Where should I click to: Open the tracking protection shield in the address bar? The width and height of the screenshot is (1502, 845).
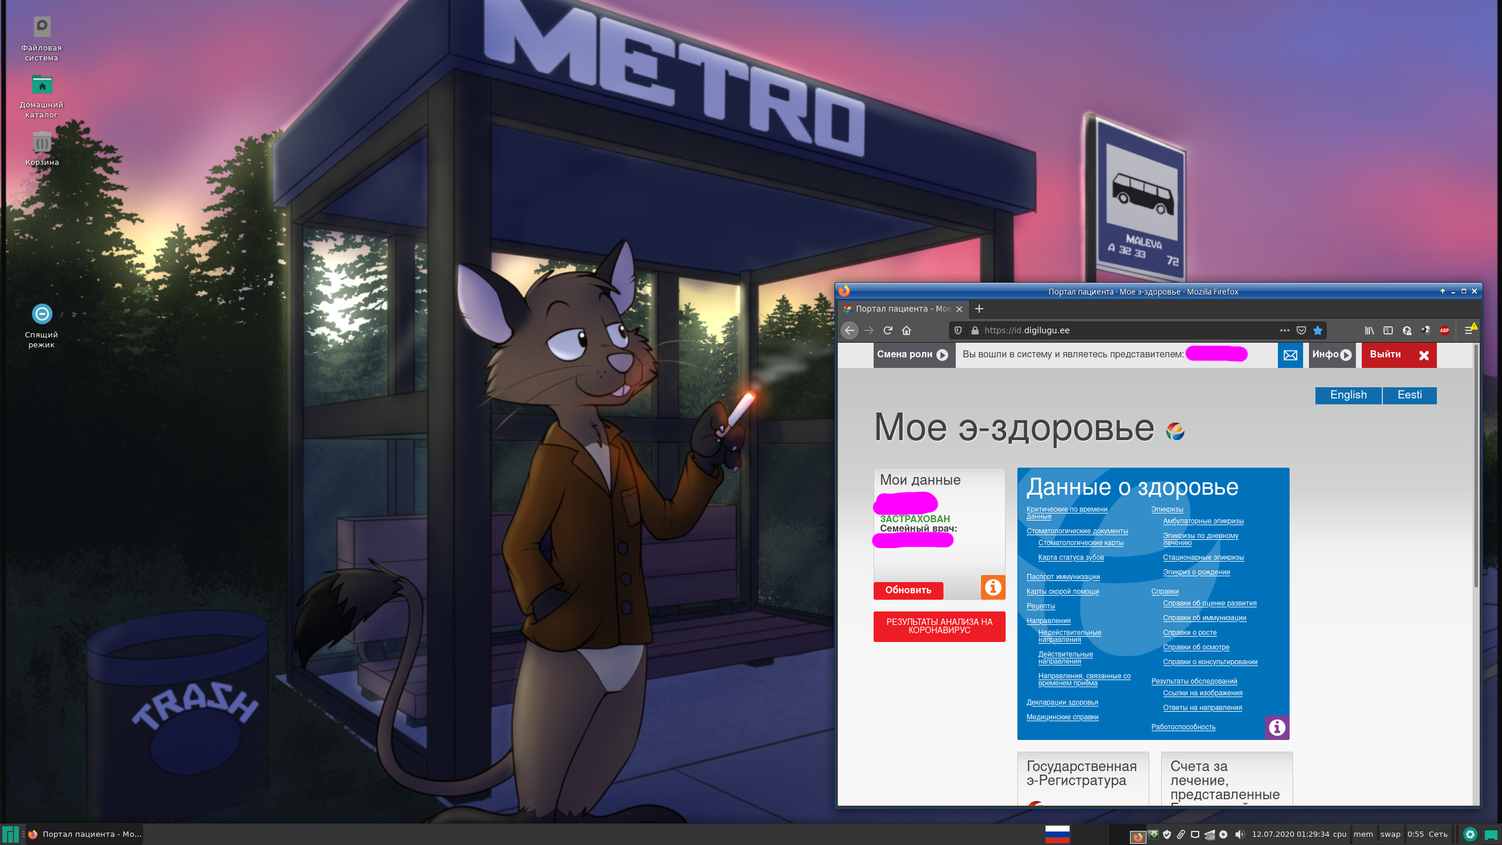point(958,330)
